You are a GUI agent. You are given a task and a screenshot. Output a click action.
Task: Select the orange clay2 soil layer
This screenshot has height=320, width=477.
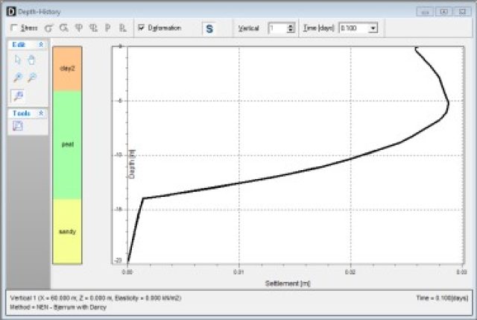[67, 69]
